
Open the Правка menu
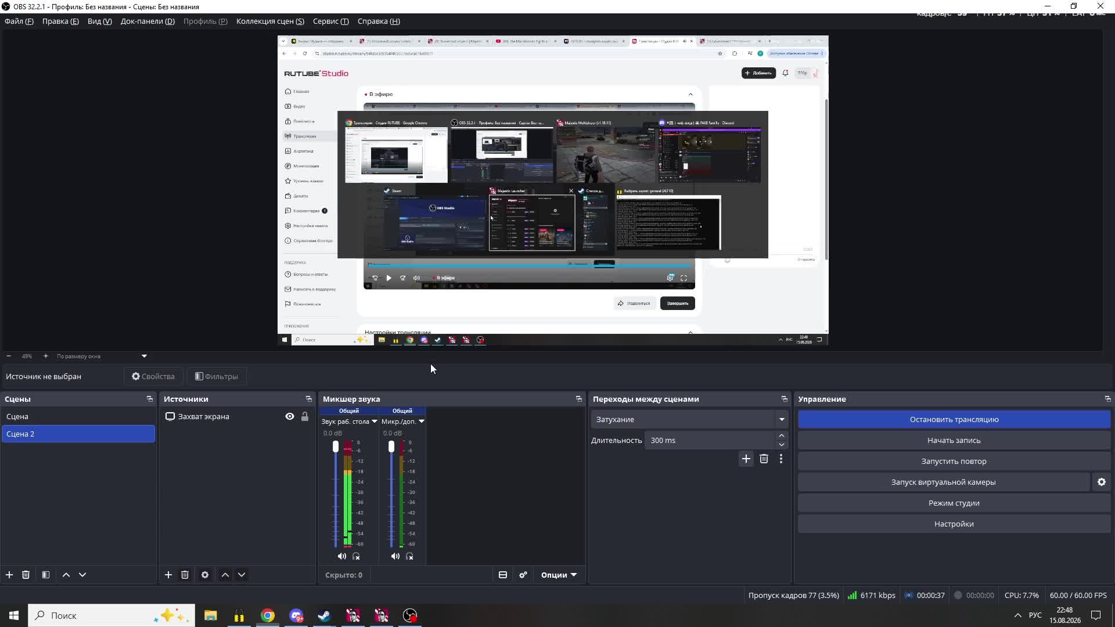(60, 21)
